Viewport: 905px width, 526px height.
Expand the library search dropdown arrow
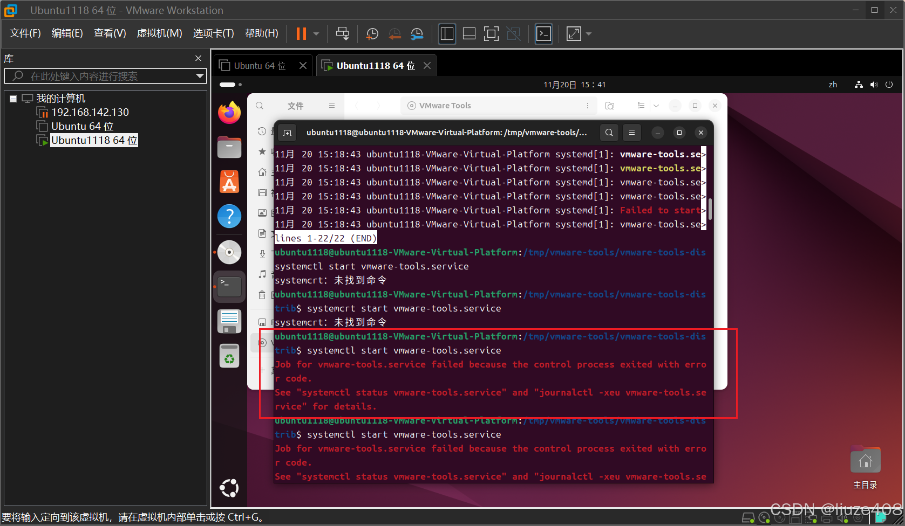click(x=200, y=76)
